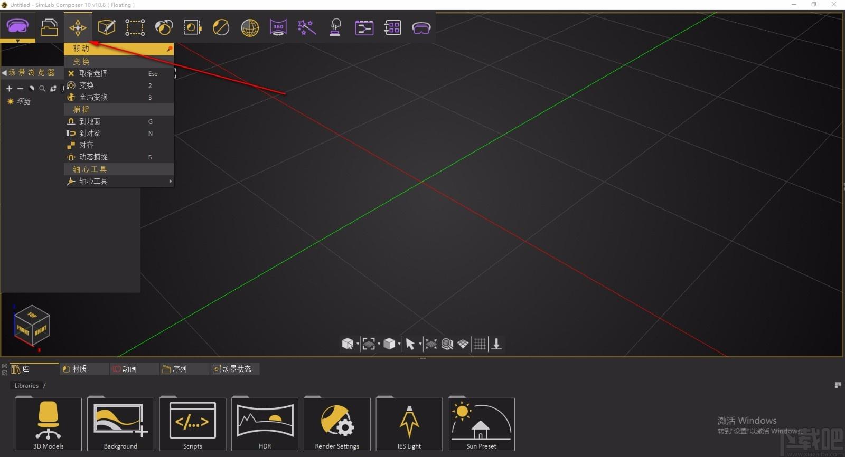
Task: Choose 动态捕捉 in the menu
Action: pos(119,157)
